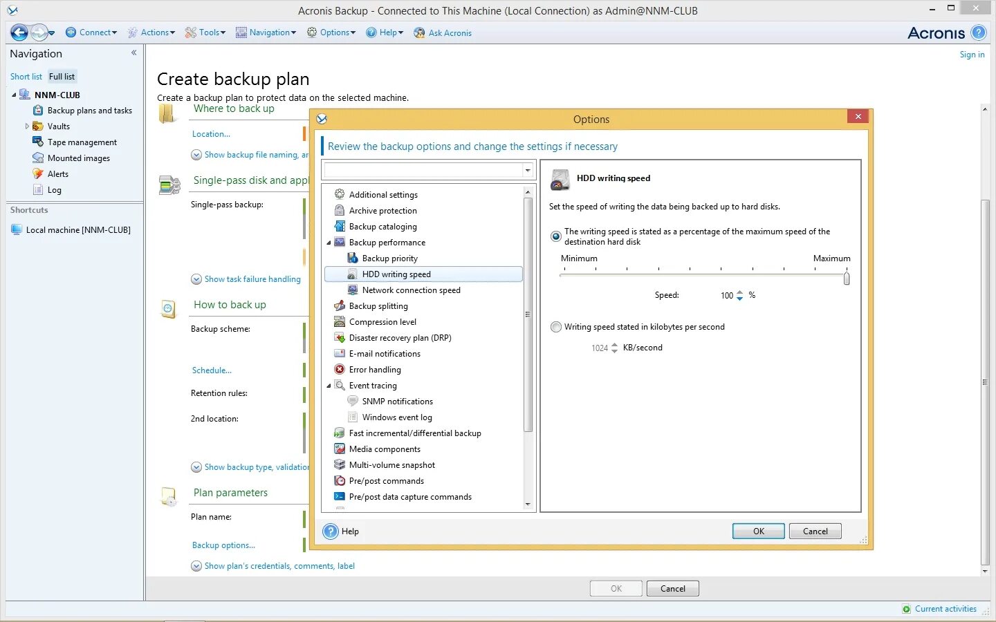This screenshot has width=996, height=622.
Task: Click the Compression level icon
Action: pos(340,321)
